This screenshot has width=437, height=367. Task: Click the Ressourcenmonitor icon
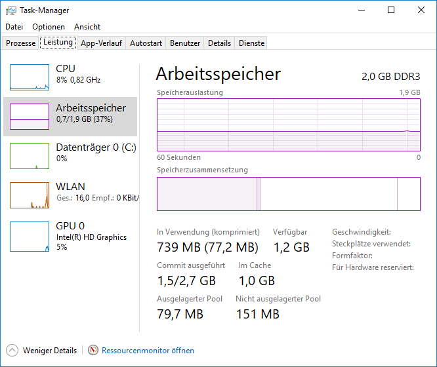pyautogui.click(x=93, y=351)
